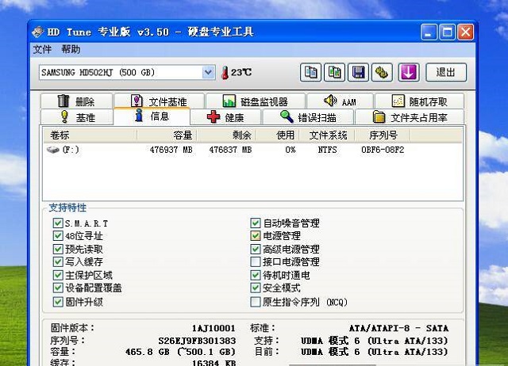Toggle the 设备配置覆盖 checkbox
The image size is (508, 366).
58,288
